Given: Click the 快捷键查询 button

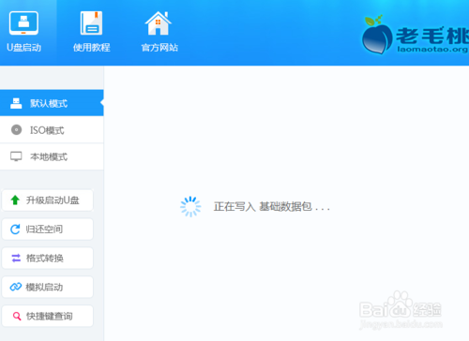Looking at the screenshot, I should coord(48,316).
